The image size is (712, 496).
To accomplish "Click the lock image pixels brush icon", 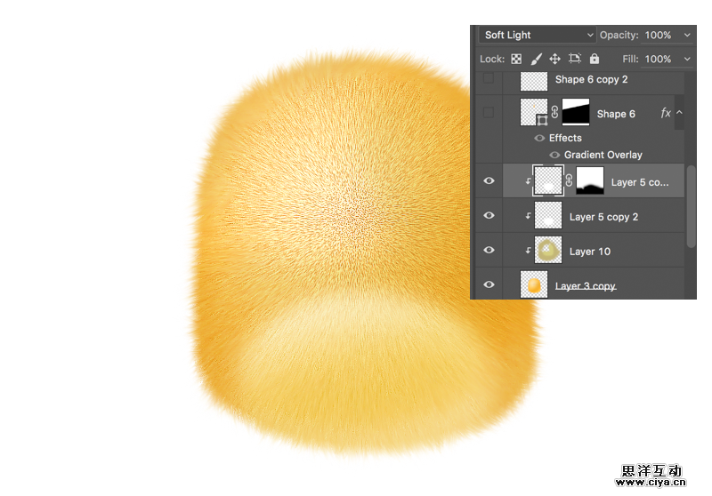I will (536, 60).
